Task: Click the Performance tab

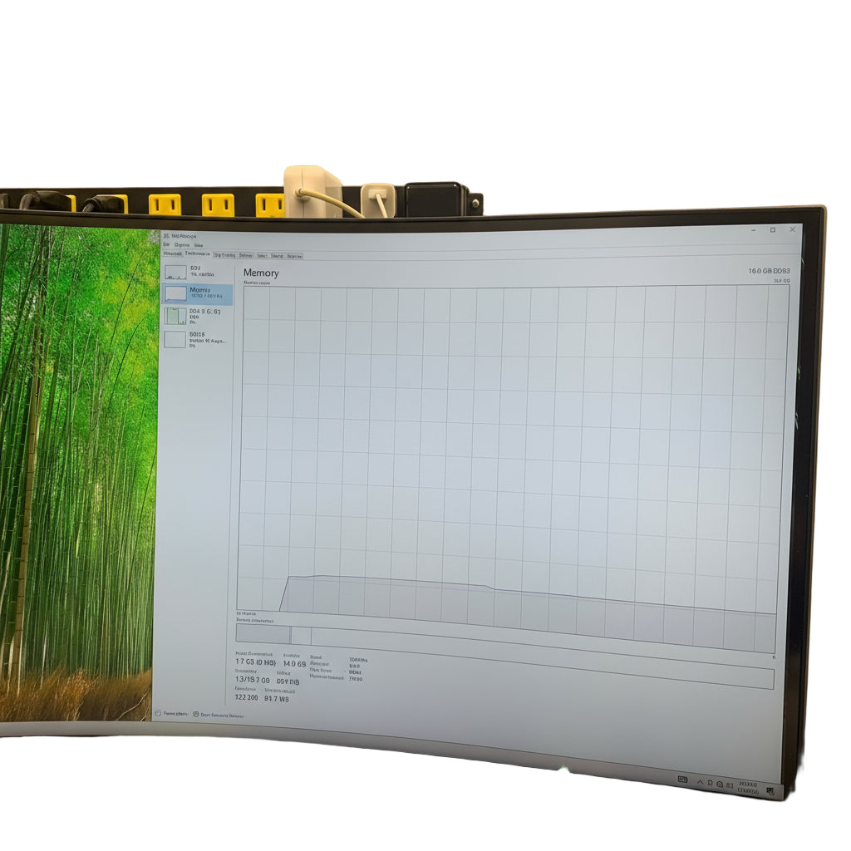Action: pyautogui.click(x=199, y=254)
